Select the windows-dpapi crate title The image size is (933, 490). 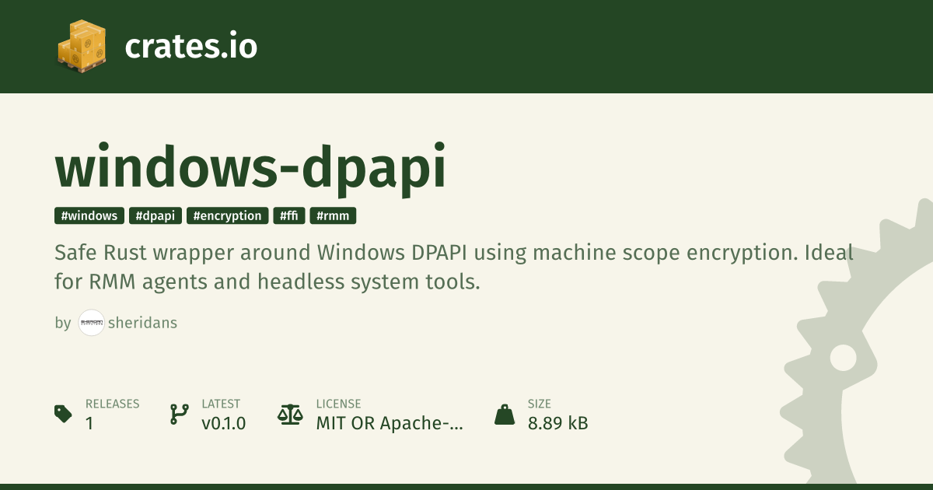pyautogui.click(x=250, y=166)
